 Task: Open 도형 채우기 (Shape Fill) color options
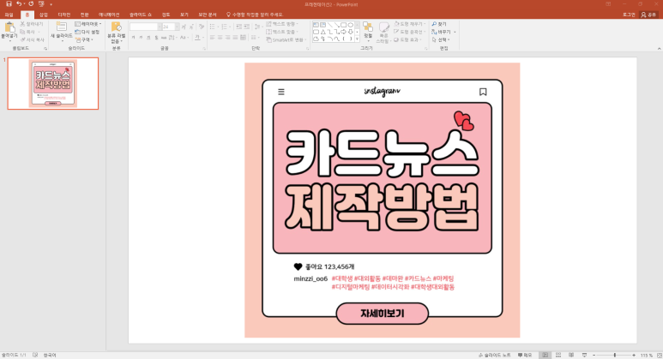click(x=409, y=24)
